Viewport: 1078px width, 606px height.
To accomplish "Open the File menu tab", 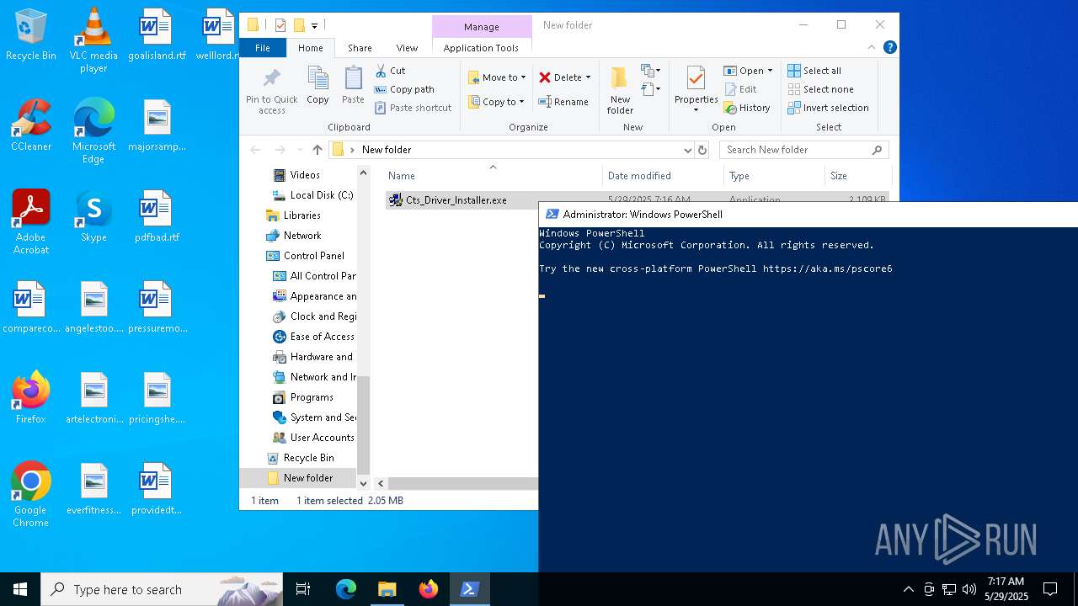I will (263, 48).
